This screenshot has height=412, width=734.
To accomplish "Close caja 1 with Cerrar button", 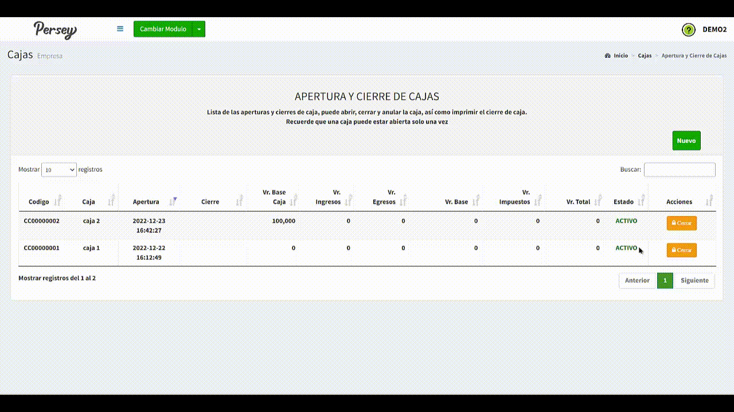I will pyautogui.click(x=681, y=250).
